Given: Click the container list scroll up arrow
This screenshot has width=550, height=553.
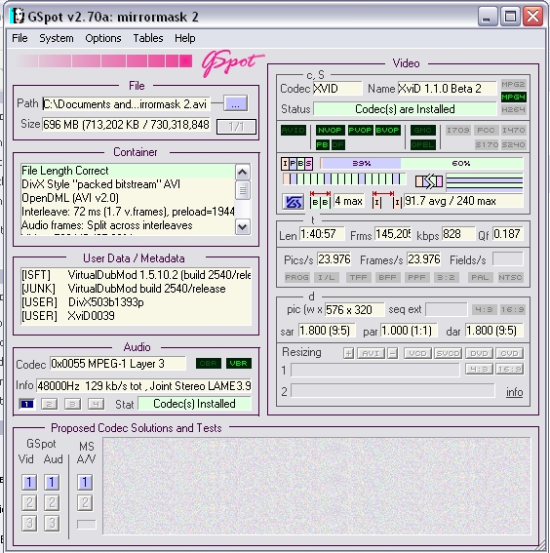Looking at the screenshot, I should point(242,172).
